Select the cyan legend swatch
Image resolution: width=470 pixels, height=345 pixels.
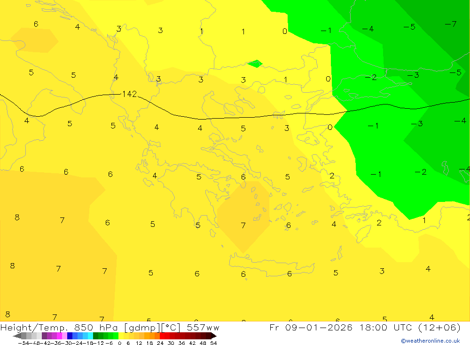[90, 336]
